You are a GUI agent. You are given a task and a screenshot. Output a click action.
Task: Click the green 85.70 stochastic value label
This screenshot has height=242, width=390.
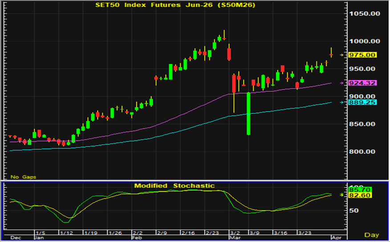(364, 189)
